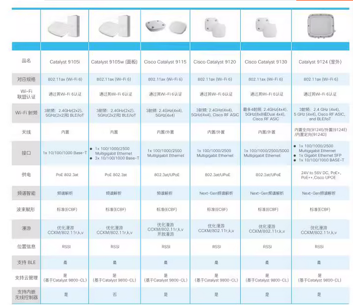Click the Catalyst 9124 outdoor product image
353x305 pixels.
(x=320, y=26)
